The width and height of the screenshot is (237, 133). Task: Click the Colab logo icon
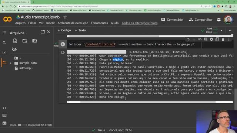pos(7,19)
